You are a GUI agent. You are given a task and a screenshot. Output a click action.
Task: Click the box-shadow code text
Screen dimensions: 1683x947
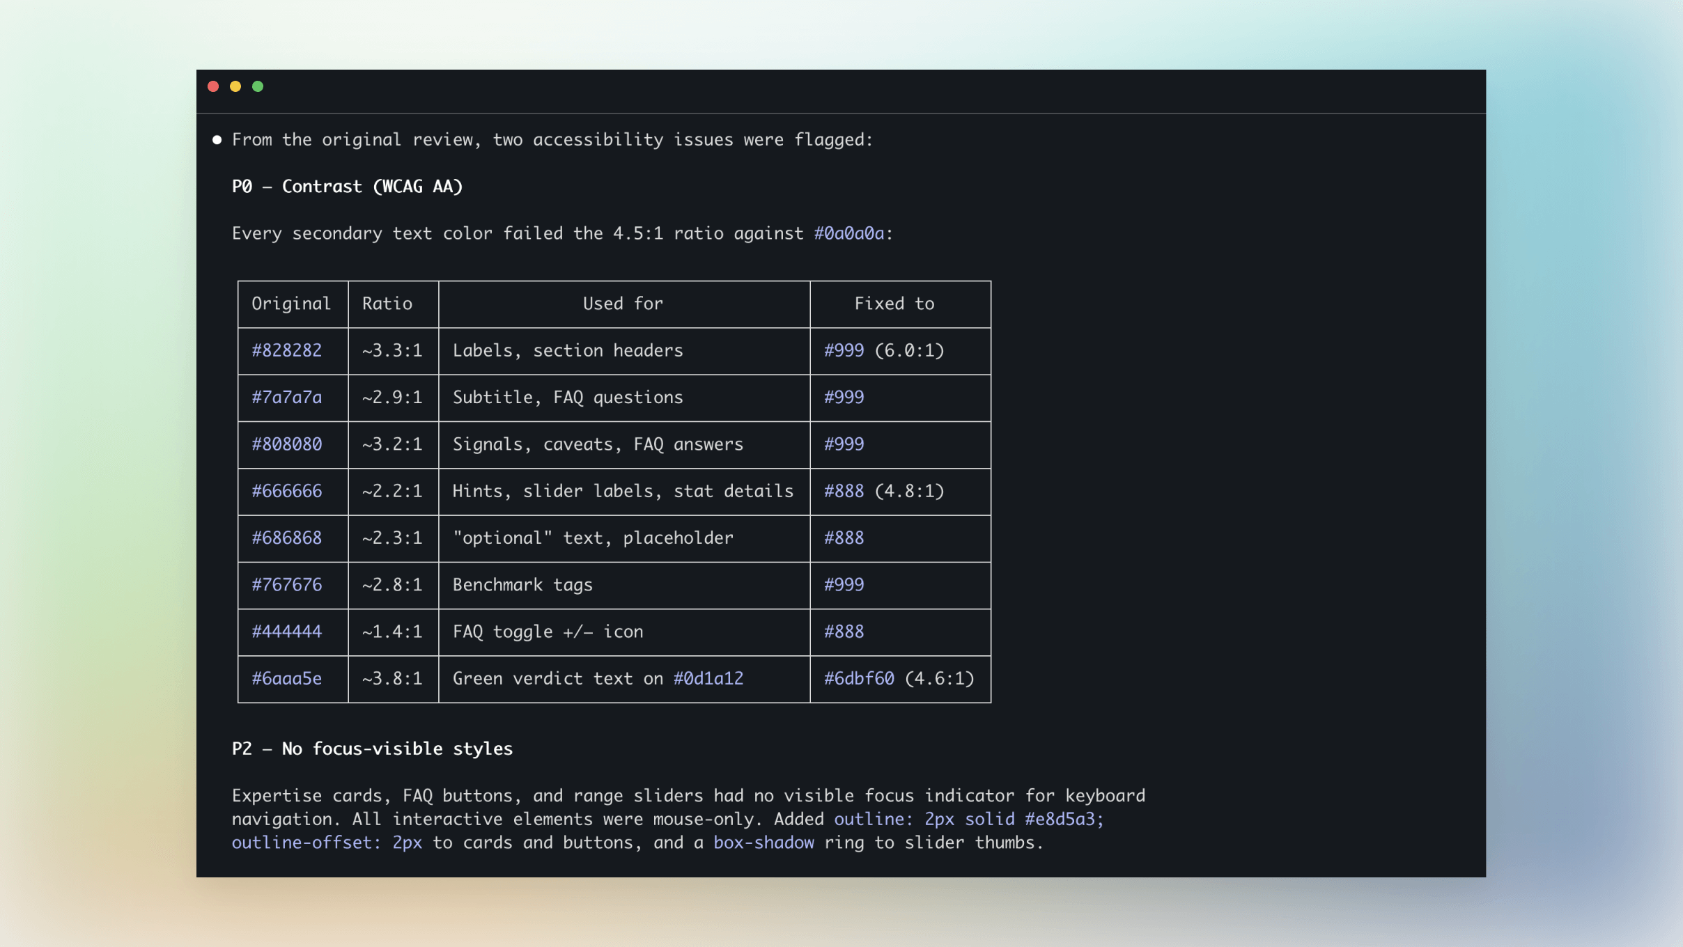point(762,843)
